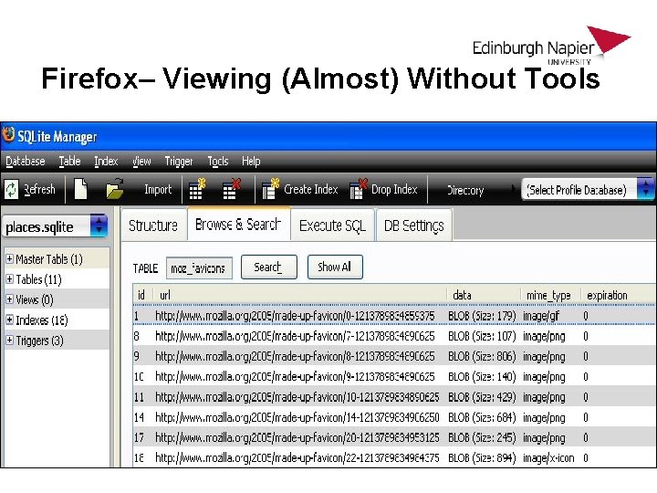Viewport: 657px width, 493px height.
Task: Sort by the mime_type column header
Action: tap(549, 295)
